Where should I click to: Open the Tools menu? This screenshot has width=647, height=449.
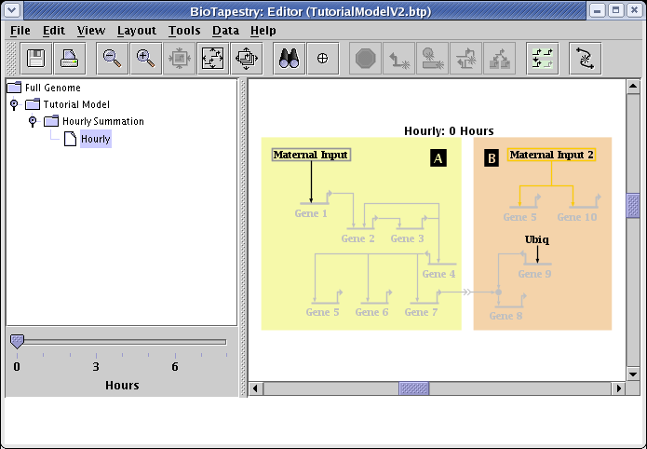click(184, 30)
